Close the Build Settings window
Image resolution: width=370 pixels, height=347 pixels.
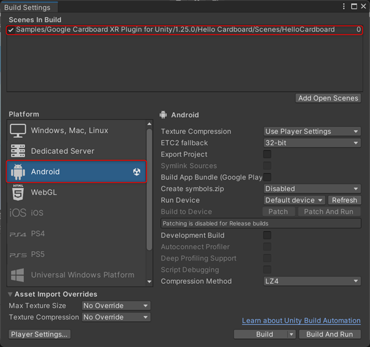pos(363,6)
